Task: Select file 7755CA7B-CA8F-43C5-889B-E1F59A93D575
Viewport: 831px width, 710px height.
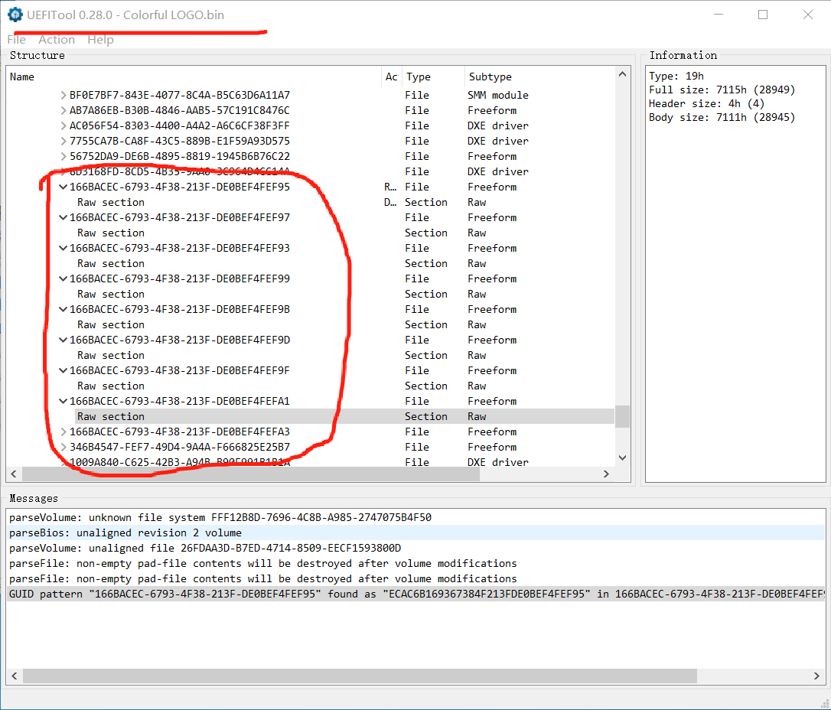Action: (180, 142)
